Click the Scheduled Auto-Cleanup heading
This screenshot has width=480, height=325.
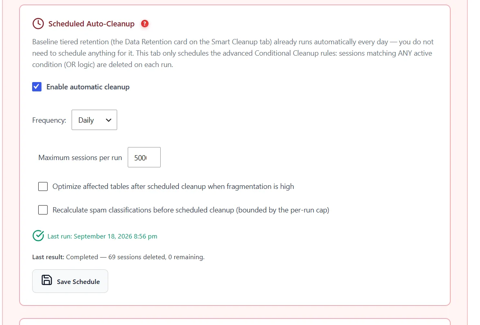point(91,24)
